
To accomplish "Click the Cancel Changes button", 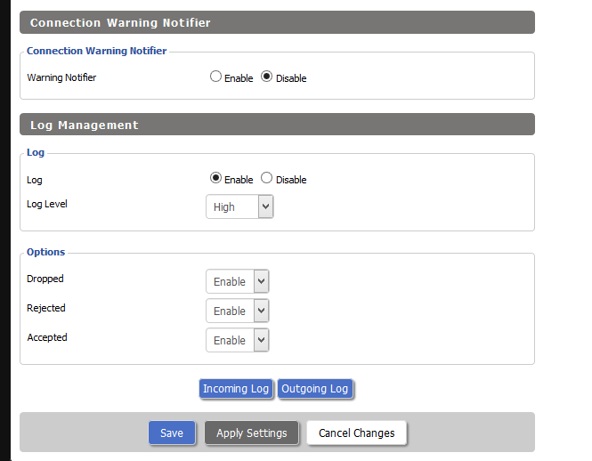I will coord(356,433).
